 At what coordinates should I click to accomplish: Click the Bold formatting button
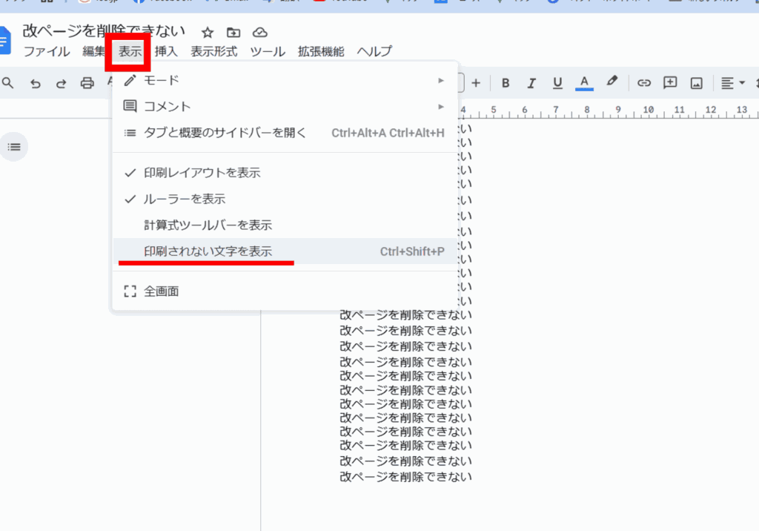[x=506, y=83]
